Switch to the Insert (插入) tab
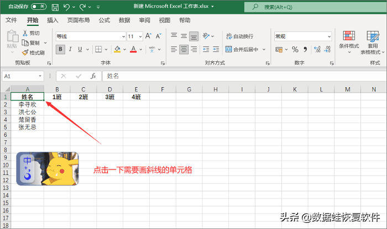Screen dimensions: 387x229 53,20
